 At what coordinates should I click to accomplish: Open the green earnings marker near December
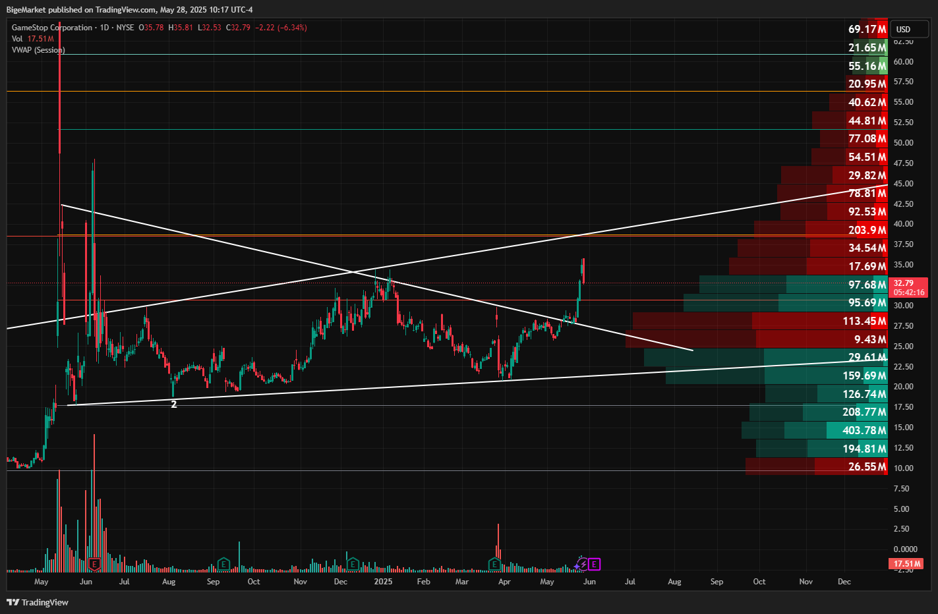pos(353,564)
